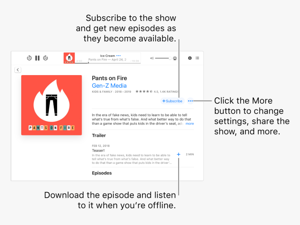Viewport: 300px width, 225px height.
Task: Download the Teaser! episode
Action: tap(179, 154)
